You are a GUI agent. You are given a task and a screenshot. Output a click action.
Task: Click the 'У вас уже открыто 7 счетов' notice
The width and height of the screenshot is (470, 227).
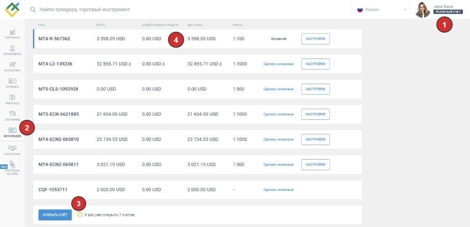[110, 215]
